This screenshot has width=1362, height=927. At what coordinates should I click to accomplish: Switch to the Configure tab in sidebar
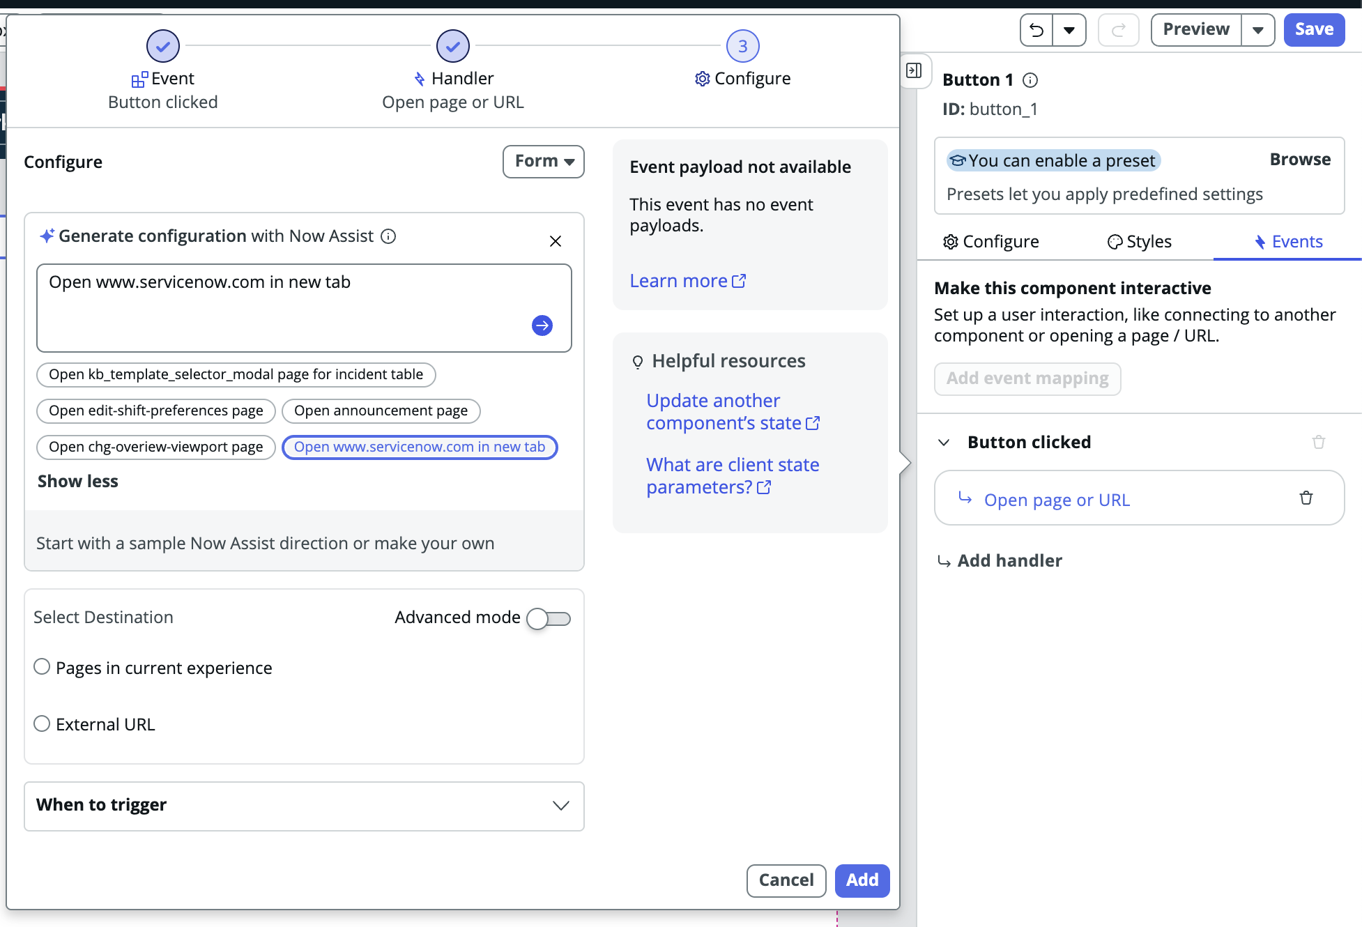tap(990, 242)
